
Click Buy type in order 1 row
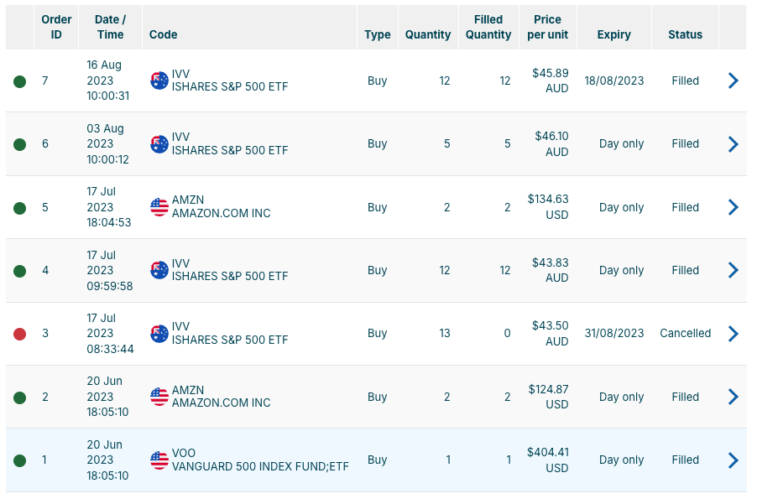(x=377, y=460)
